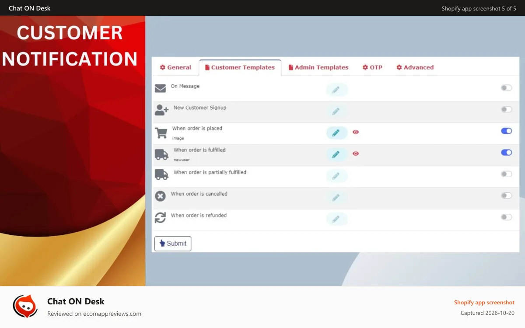525x328 pixels.
Task: Disable the When order is fulfilled toggle
Action: point(506,152)
